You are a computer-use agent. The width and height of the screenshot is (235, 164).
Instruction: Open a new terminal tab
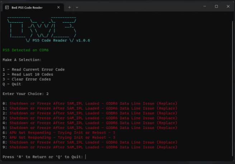tap(70, 7)
